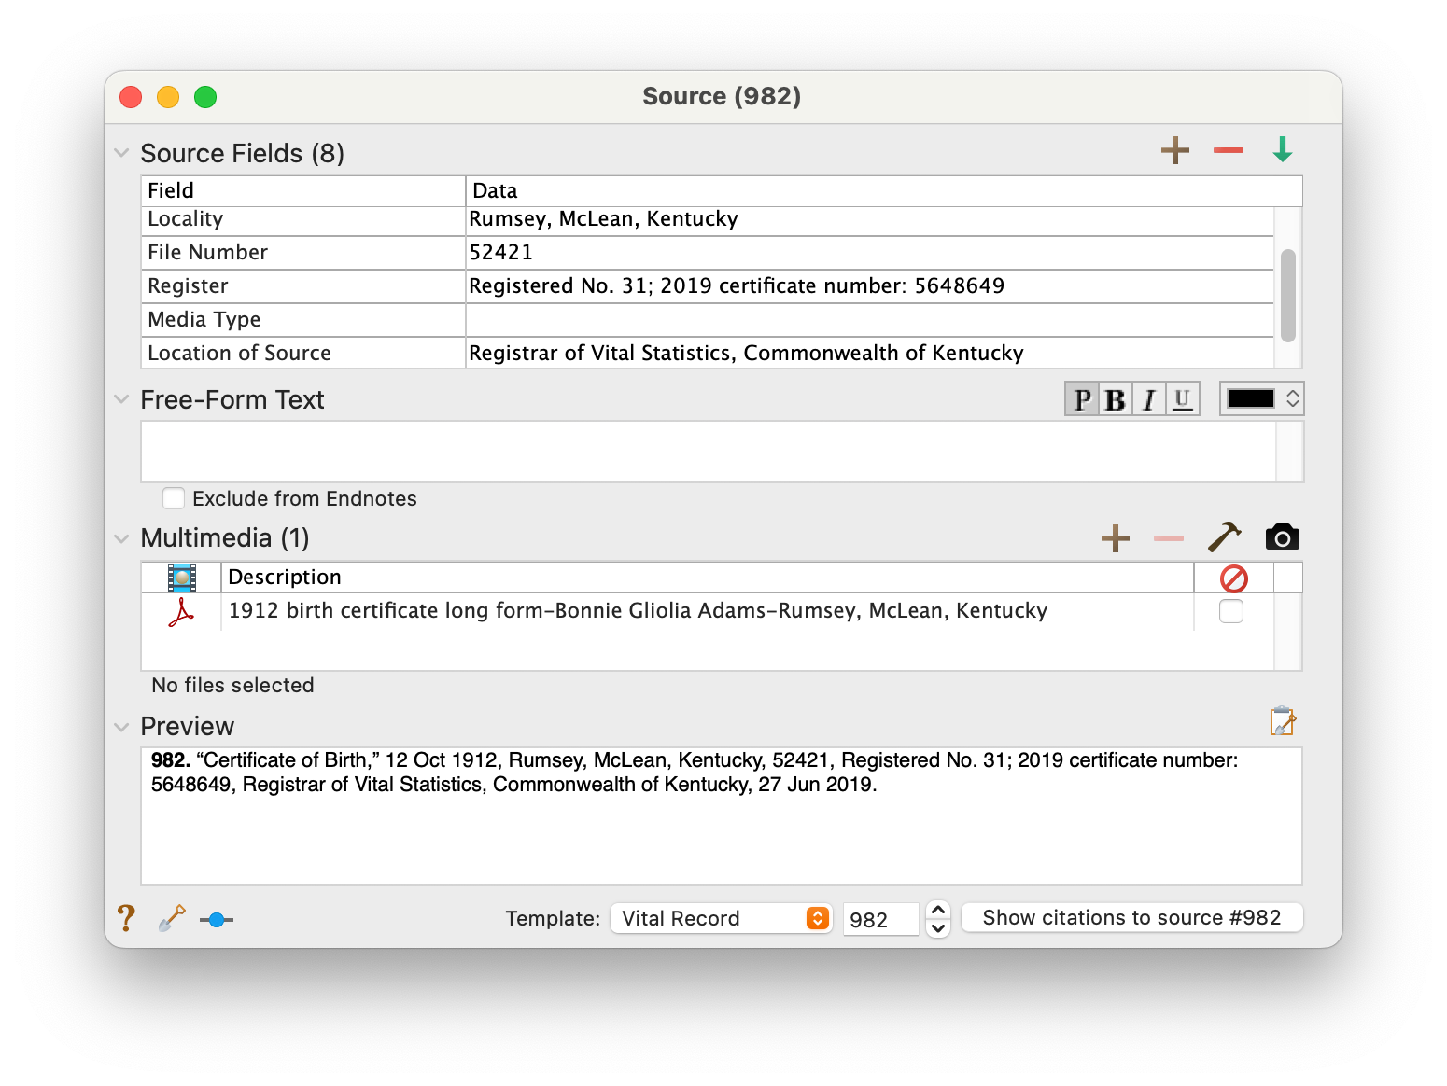This screenshot has height=1086, width=1447.
Task: Click the camera icon in Multimedia
Action: click(x=1282, y=537)
